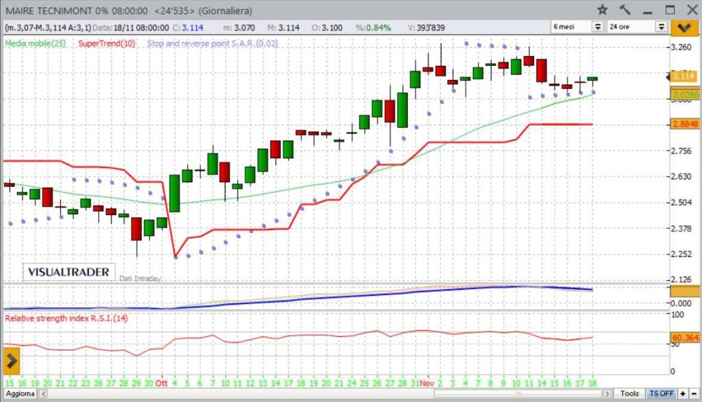Click the favorite star icon
Image resolution: width=702 pixels, height=402 pixels.
(x=603, y=10)
